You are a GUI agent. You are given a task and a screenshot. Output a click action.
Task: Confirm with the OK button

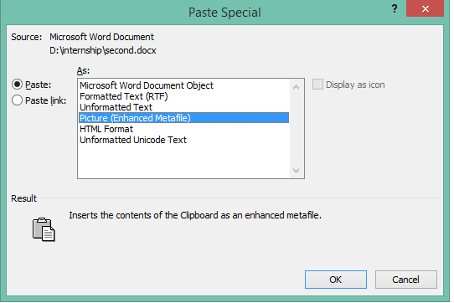tap(336, 280)
